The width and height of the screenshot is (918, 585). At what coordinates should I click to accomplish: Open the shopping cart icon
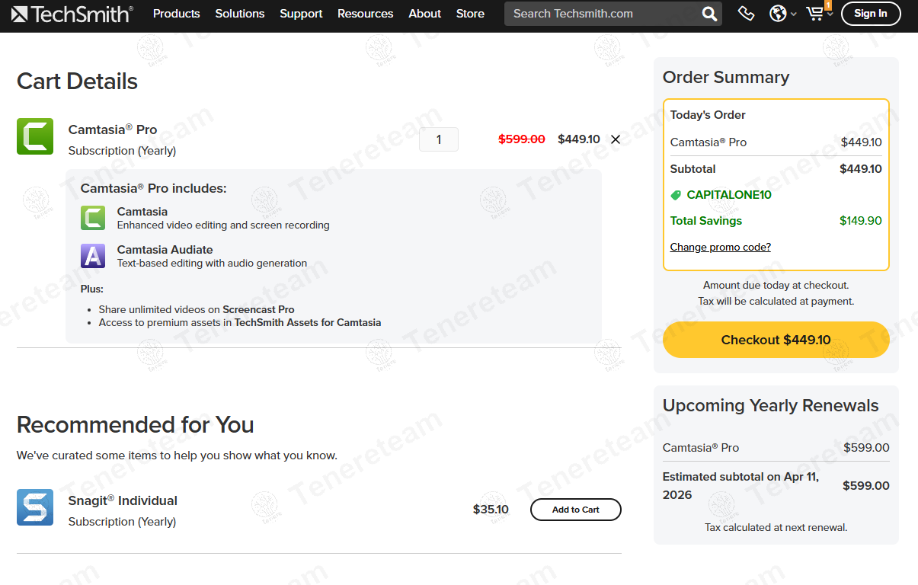point(815,14)
